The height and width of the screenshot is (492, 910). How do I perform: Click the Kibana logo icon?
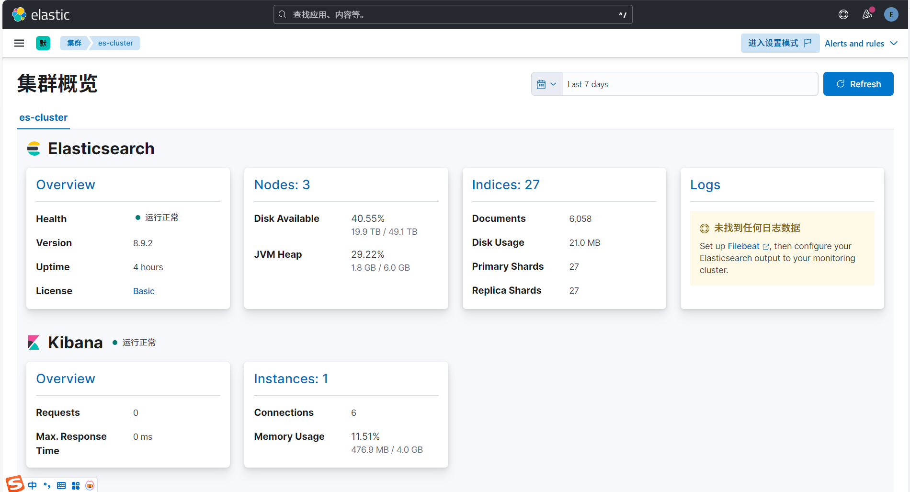point(34,343)
